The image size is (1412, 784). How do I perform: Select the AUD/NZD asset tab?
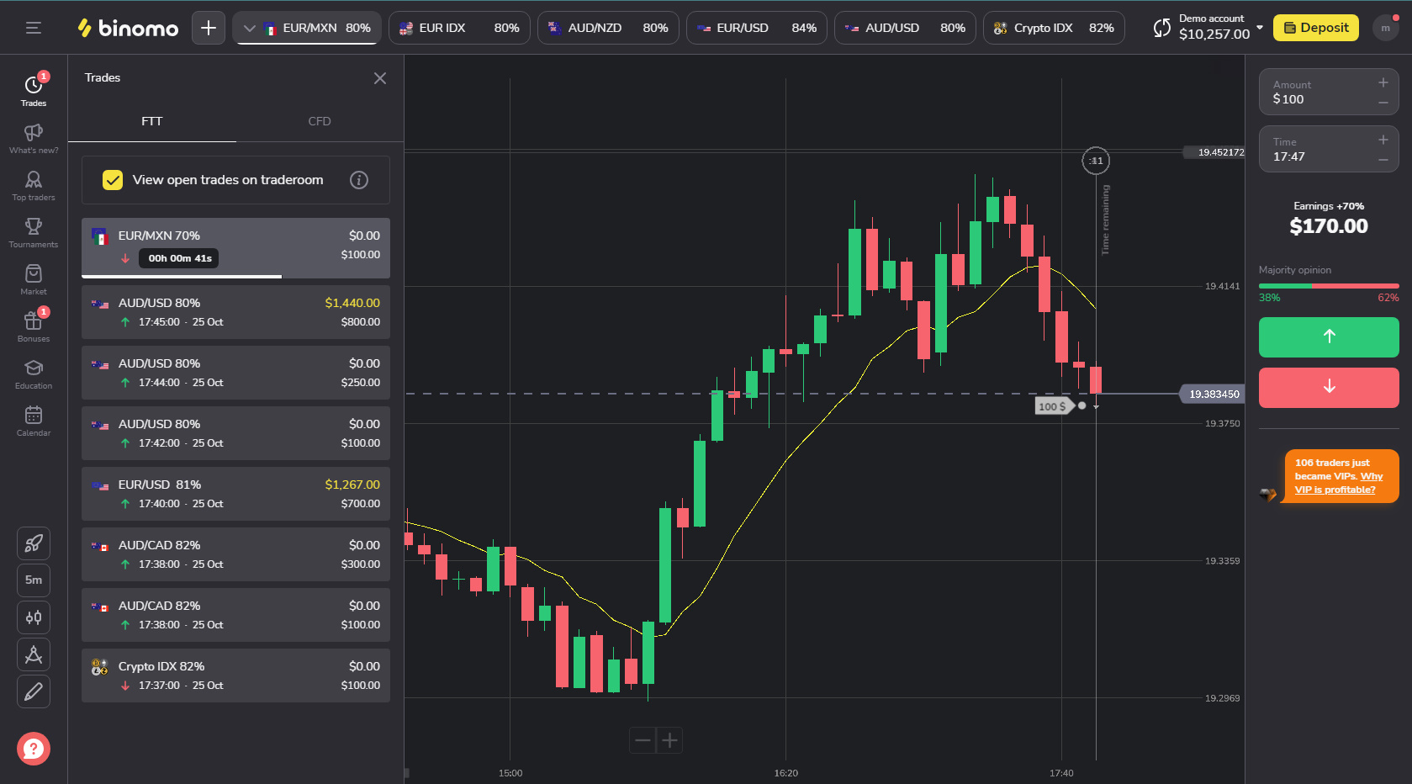coord(608,28)
